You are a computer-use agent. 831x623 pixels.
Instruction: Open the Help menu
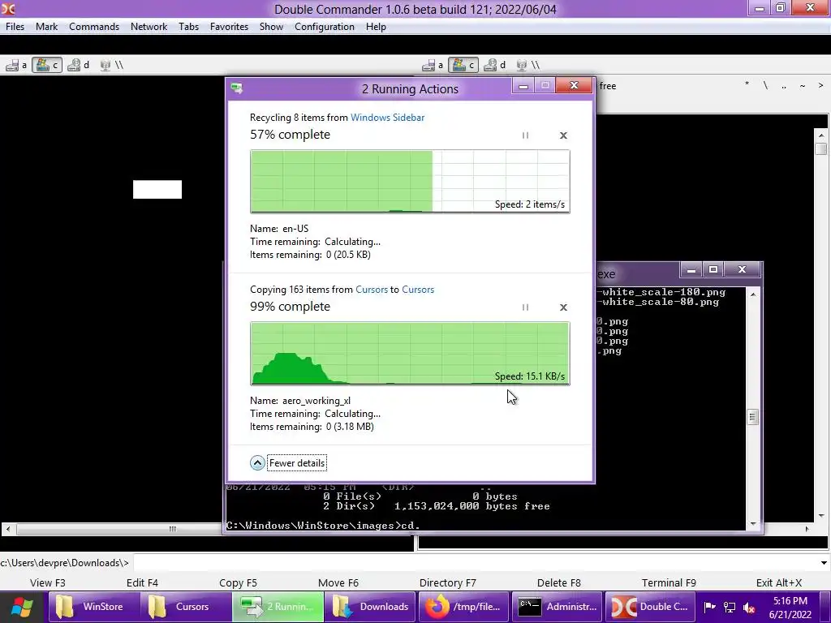tap(376, 27)
